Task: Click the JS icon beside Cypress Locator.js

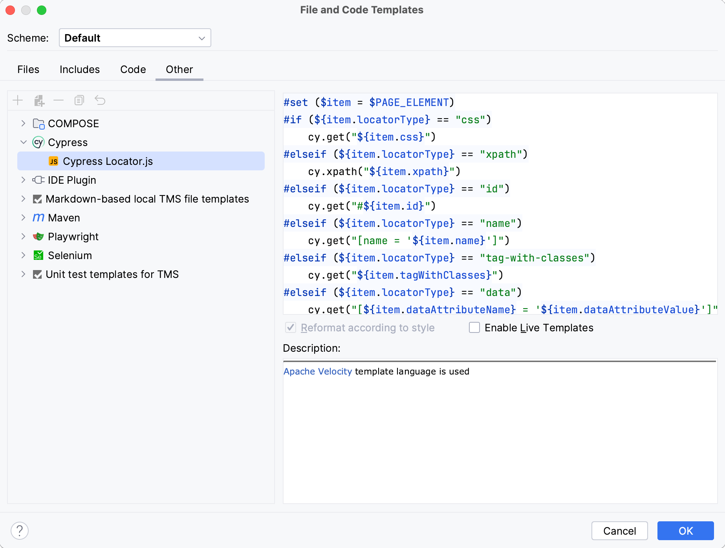Action: pyautogui.click(x=54, y=161)
